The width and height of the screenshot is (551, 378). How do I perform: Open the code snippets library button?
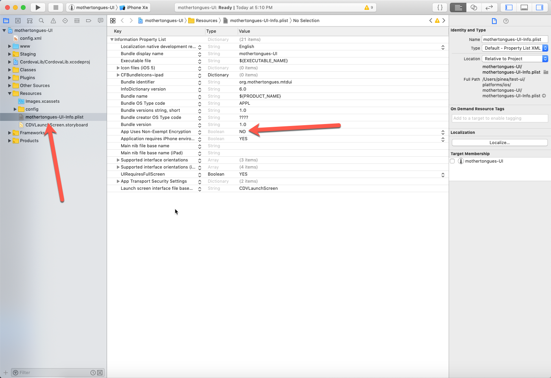coord(440,7)
